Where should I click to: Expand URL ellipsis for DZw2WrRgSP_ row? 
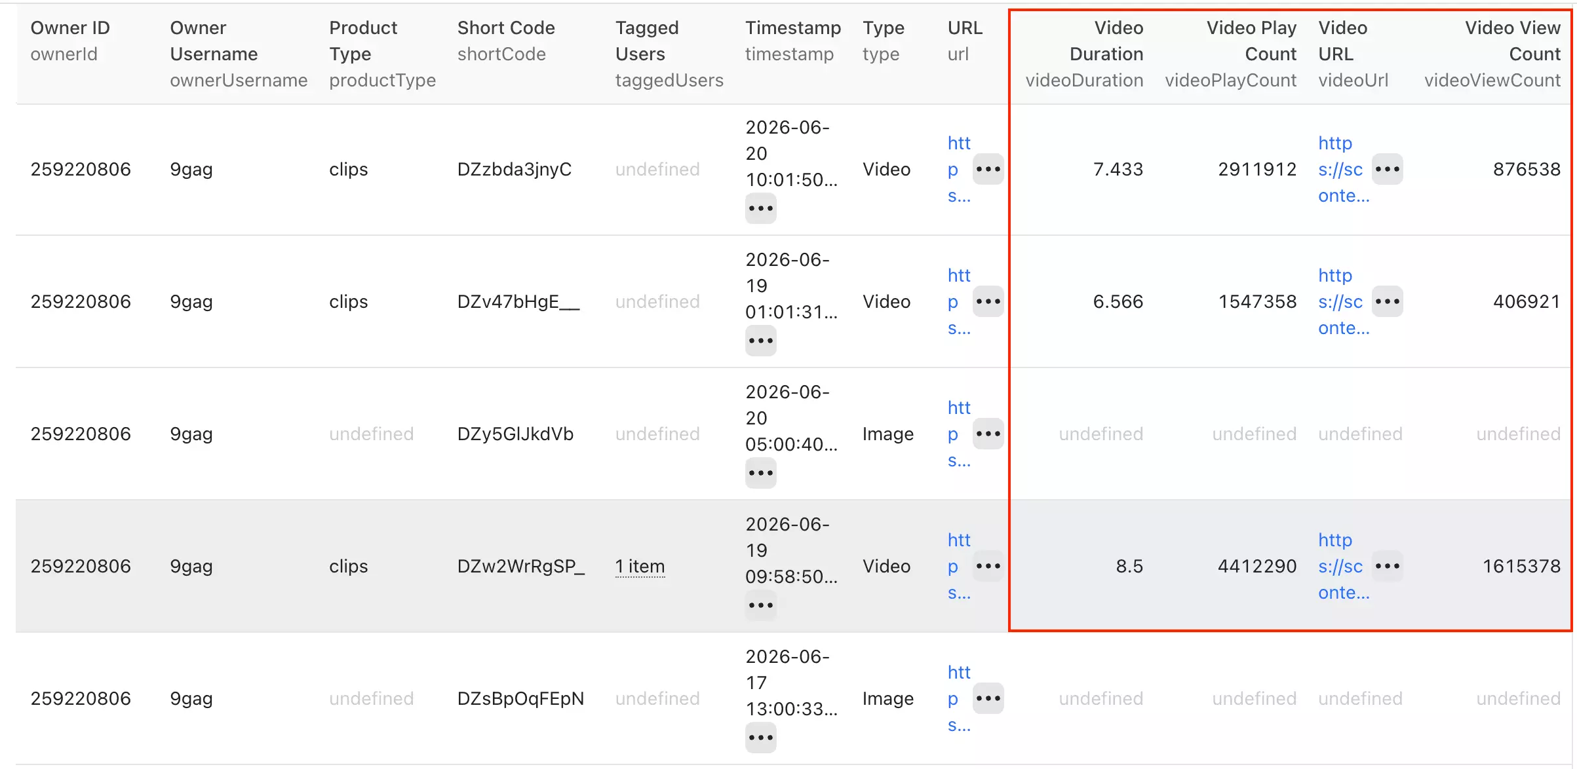(x=988, y=566)
